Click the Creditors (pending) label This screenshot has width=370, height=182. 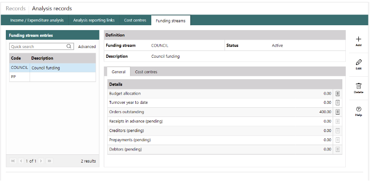(127, 131)
